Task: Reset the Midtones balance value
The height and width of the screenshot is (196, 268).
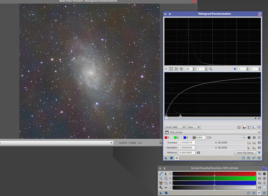Action: (x=198, y=153)
